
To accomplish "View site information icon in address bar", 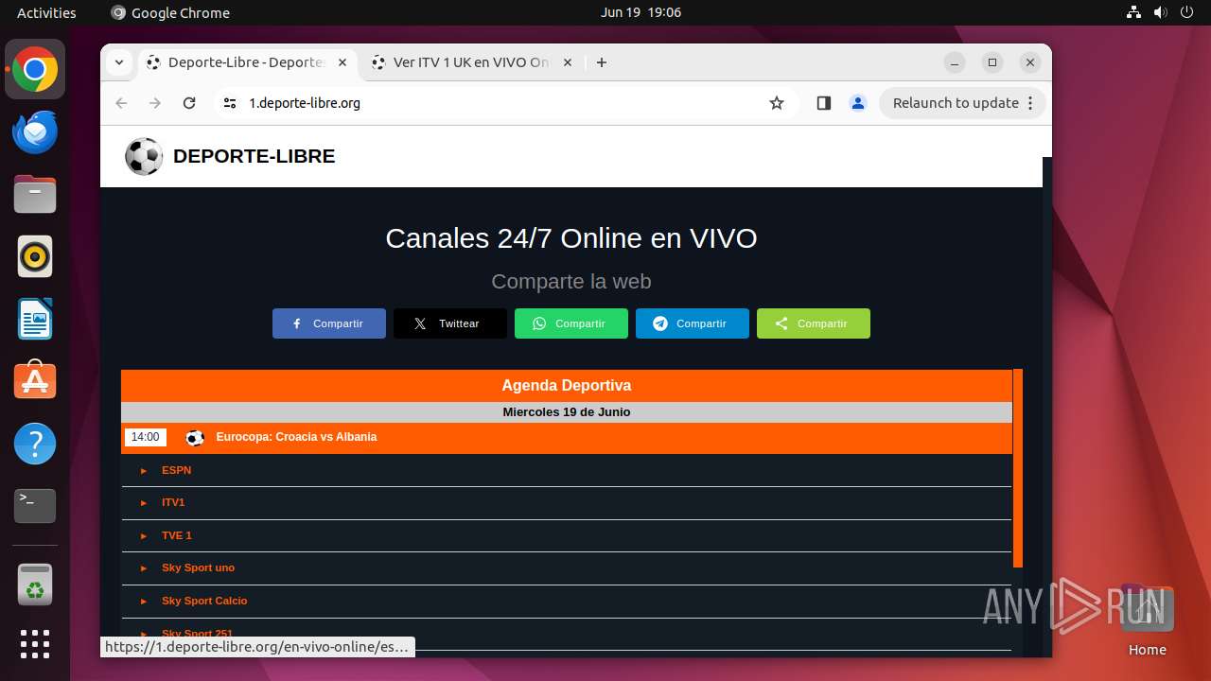I will click(x=230, y=103).
